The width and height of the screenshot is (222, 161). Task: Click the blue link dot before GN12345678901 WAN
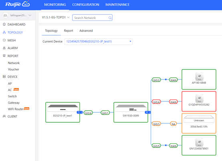[166, 145]
